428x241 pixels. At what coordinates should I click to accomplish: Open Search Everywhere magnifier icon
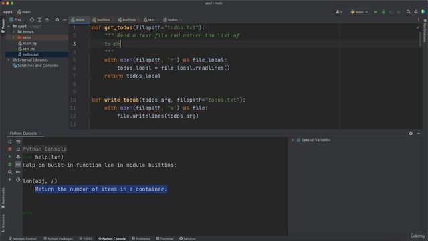click(408, 12)
